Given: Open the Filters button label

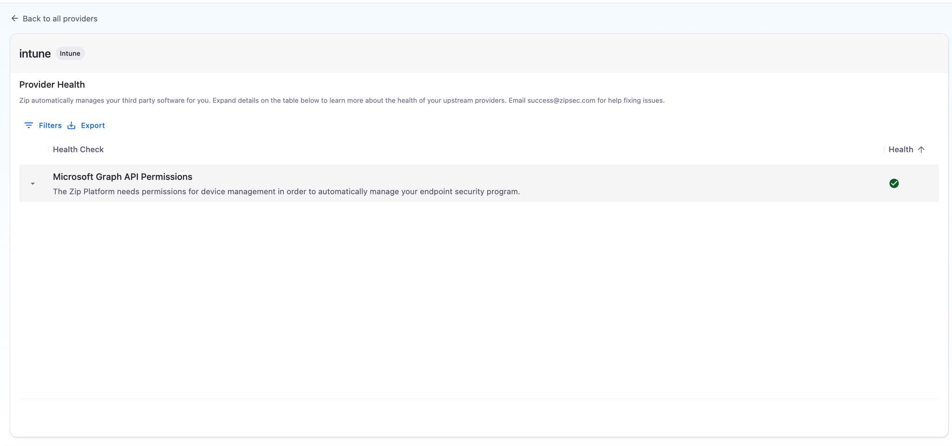Looking at the screenshot, I should 50,125.
